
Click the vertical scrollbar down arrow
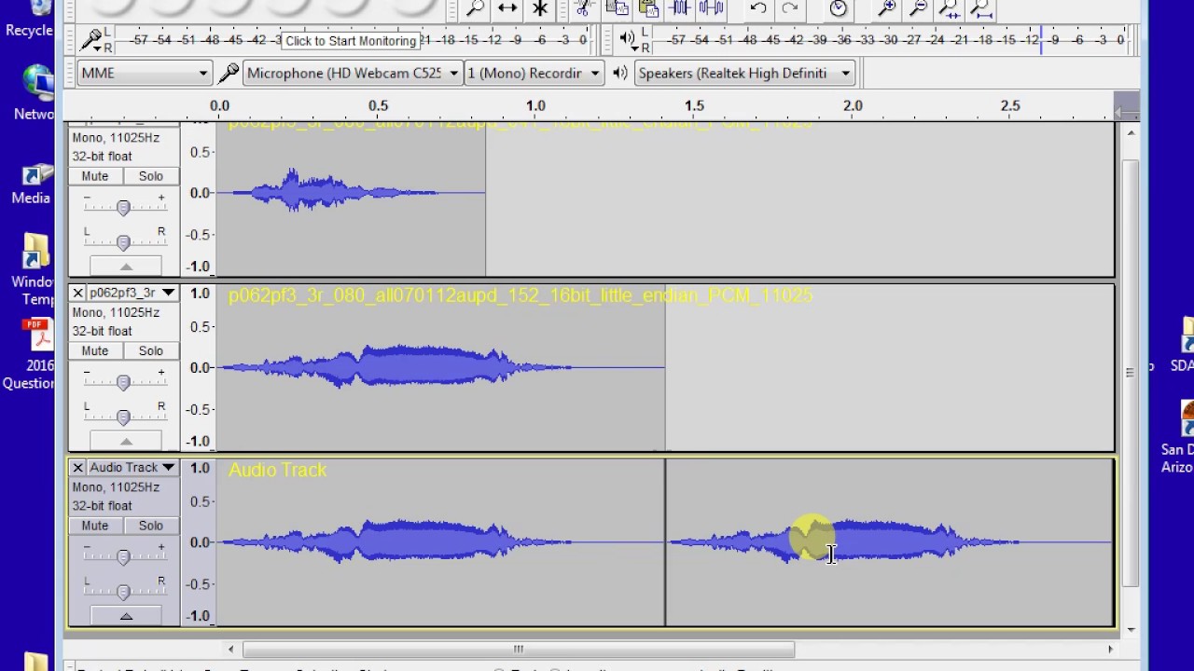pyautogui.click(x=1131, y=629)
